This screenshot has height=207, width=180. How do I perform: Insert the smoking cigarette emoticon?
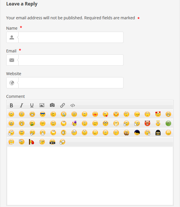click(x=11, y=142)
